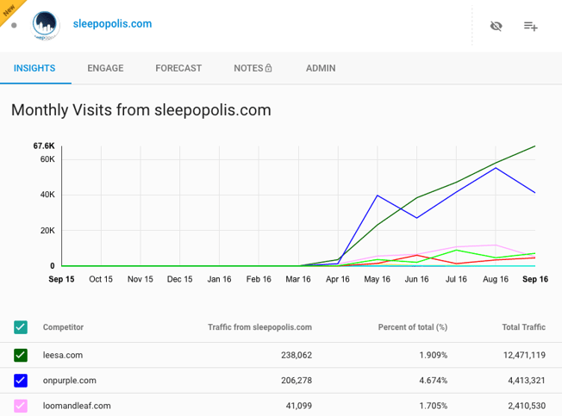
Task: Click the 238,062 traffic value
Action: 297,355
